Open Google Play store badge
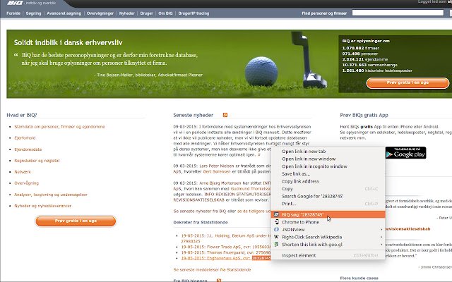 [x=405, y=153]
